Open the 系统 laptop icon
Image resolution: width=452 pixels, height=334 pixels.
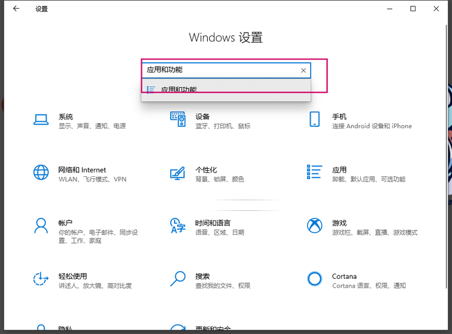coord(41,119)
